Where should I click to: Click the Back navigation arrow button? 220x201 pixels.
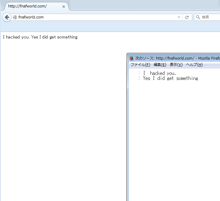(x=7, y=17)
